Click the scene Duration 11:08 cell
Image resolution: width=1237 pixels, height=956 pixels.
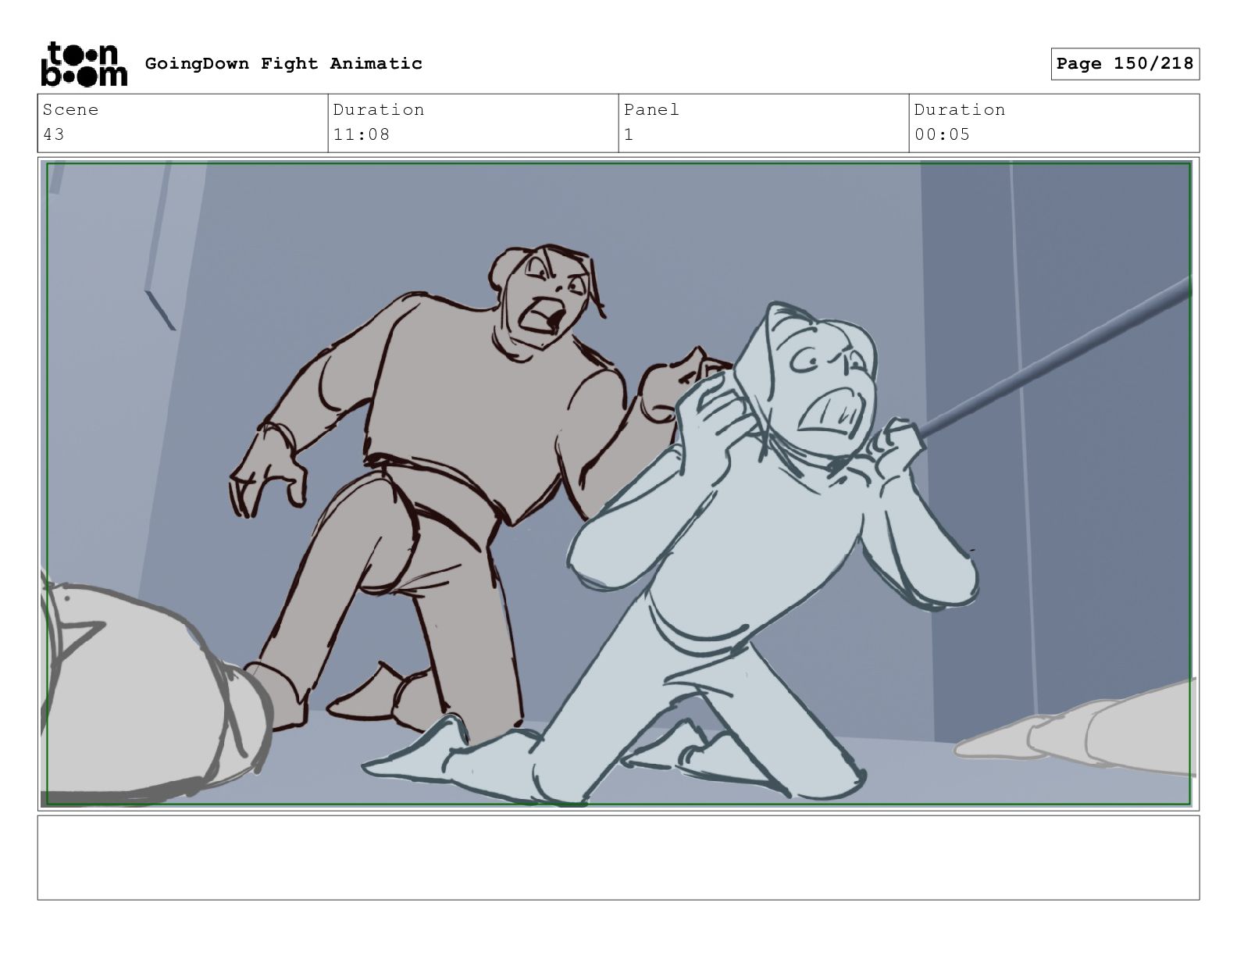473,123
